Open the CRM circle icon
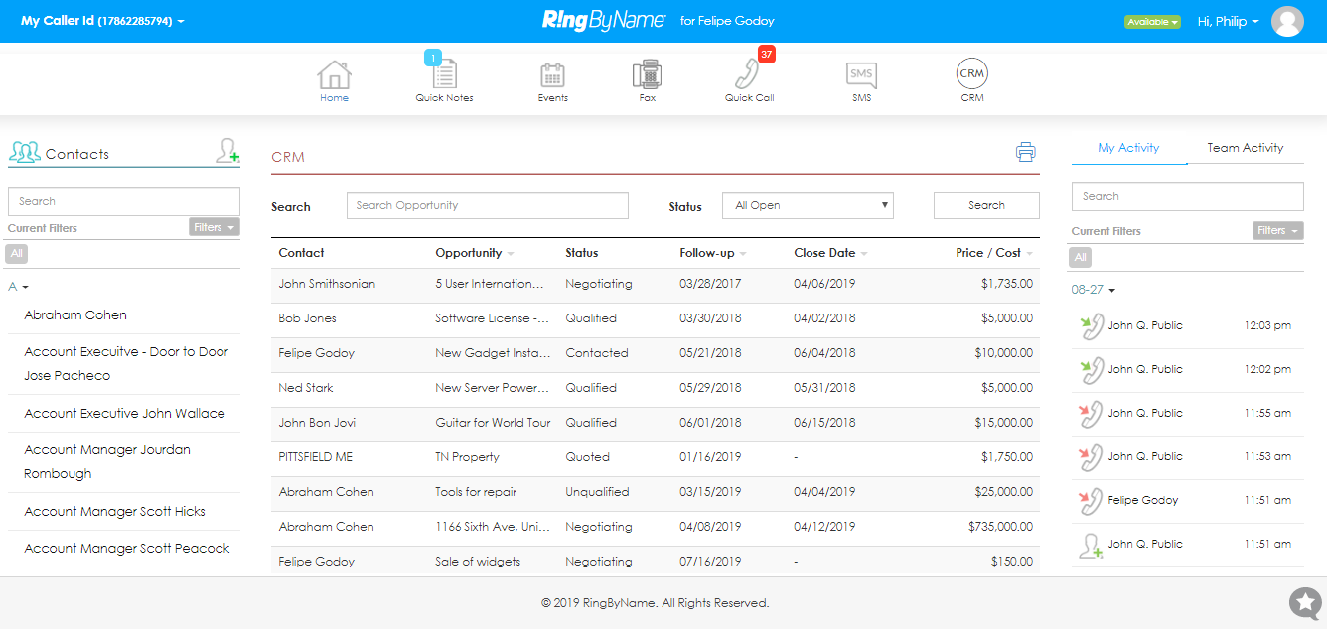 point(971,74)
